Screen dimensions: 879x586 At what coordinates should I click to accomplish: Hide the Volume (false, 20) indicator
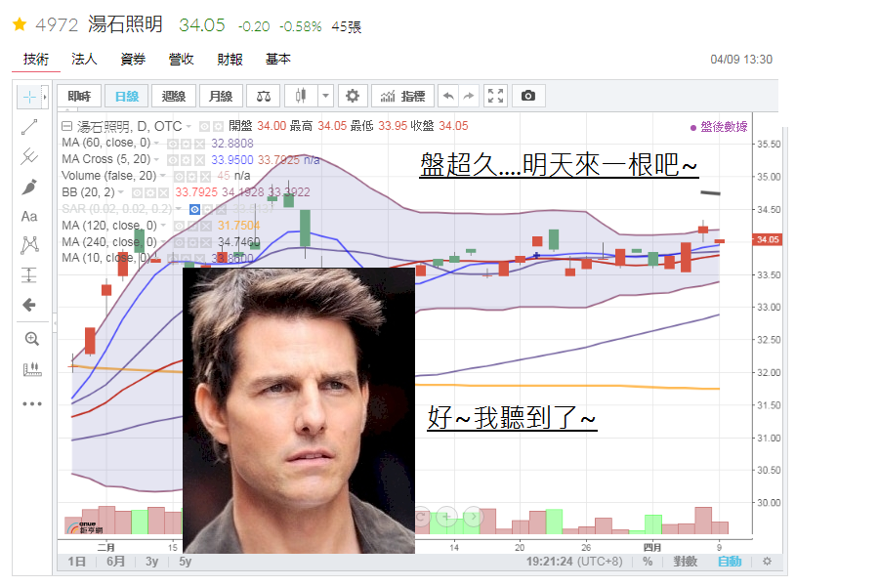click(x=180, y=177)
